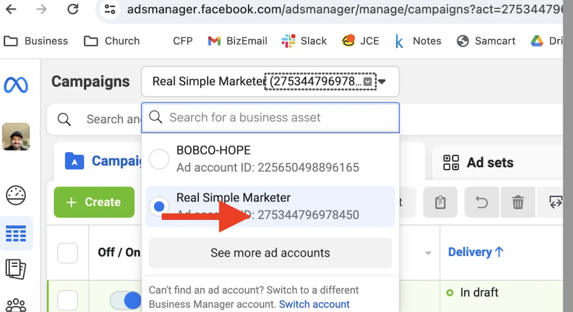Screen dimensions: 573x312
Task: Open the Slack bookmark
Action: point(304,41)
